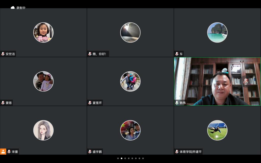Click the mic icon beside 体育学院|乔建平
The width and height of the screenshot is (261, 163).
coord(177,152)
